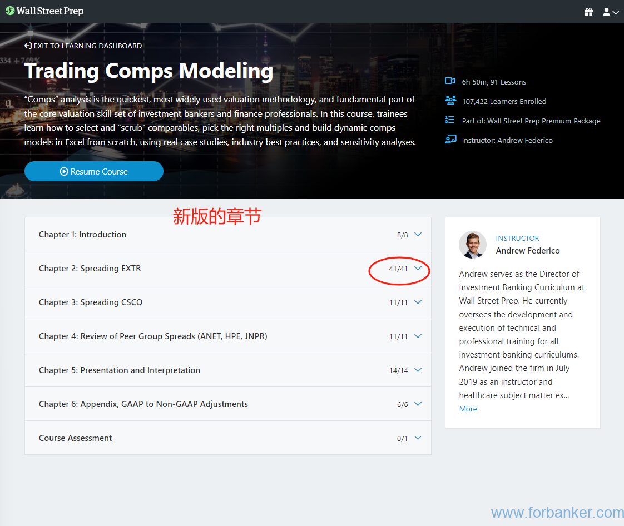Screen dimensions: 624x526
Task: Click the More link in instructor bio
Action: pyautogui.click(x=468, y=409)
